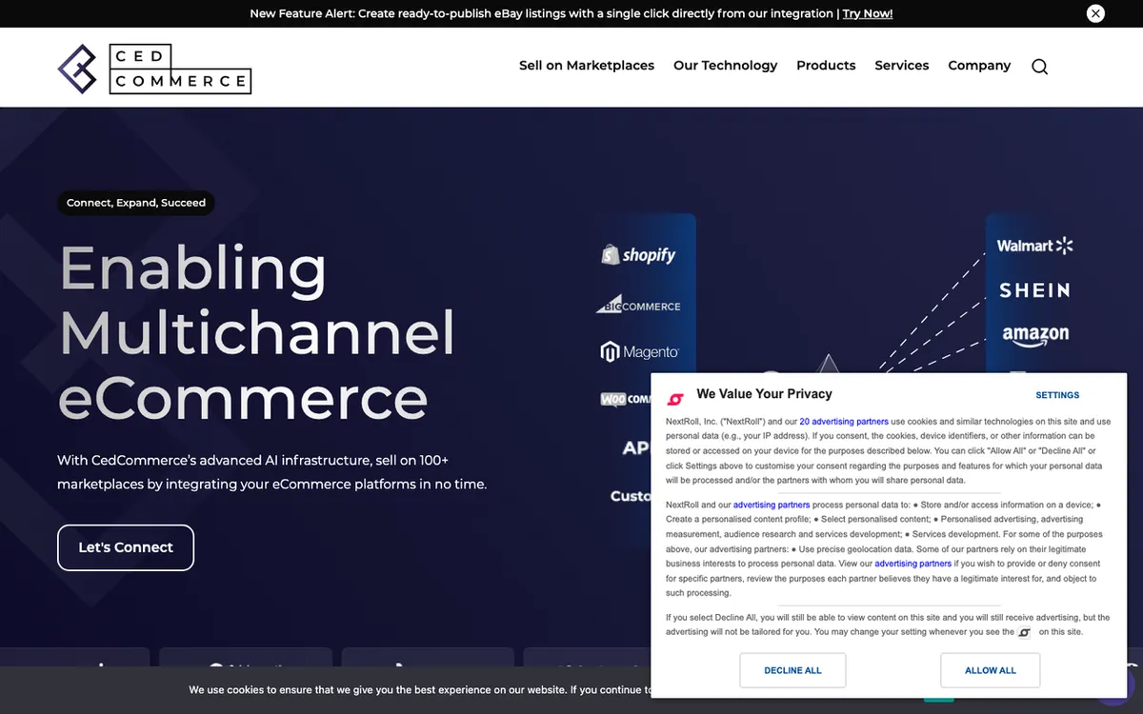Open the Company menu
1143x714 pixels.
coord(979,66)
